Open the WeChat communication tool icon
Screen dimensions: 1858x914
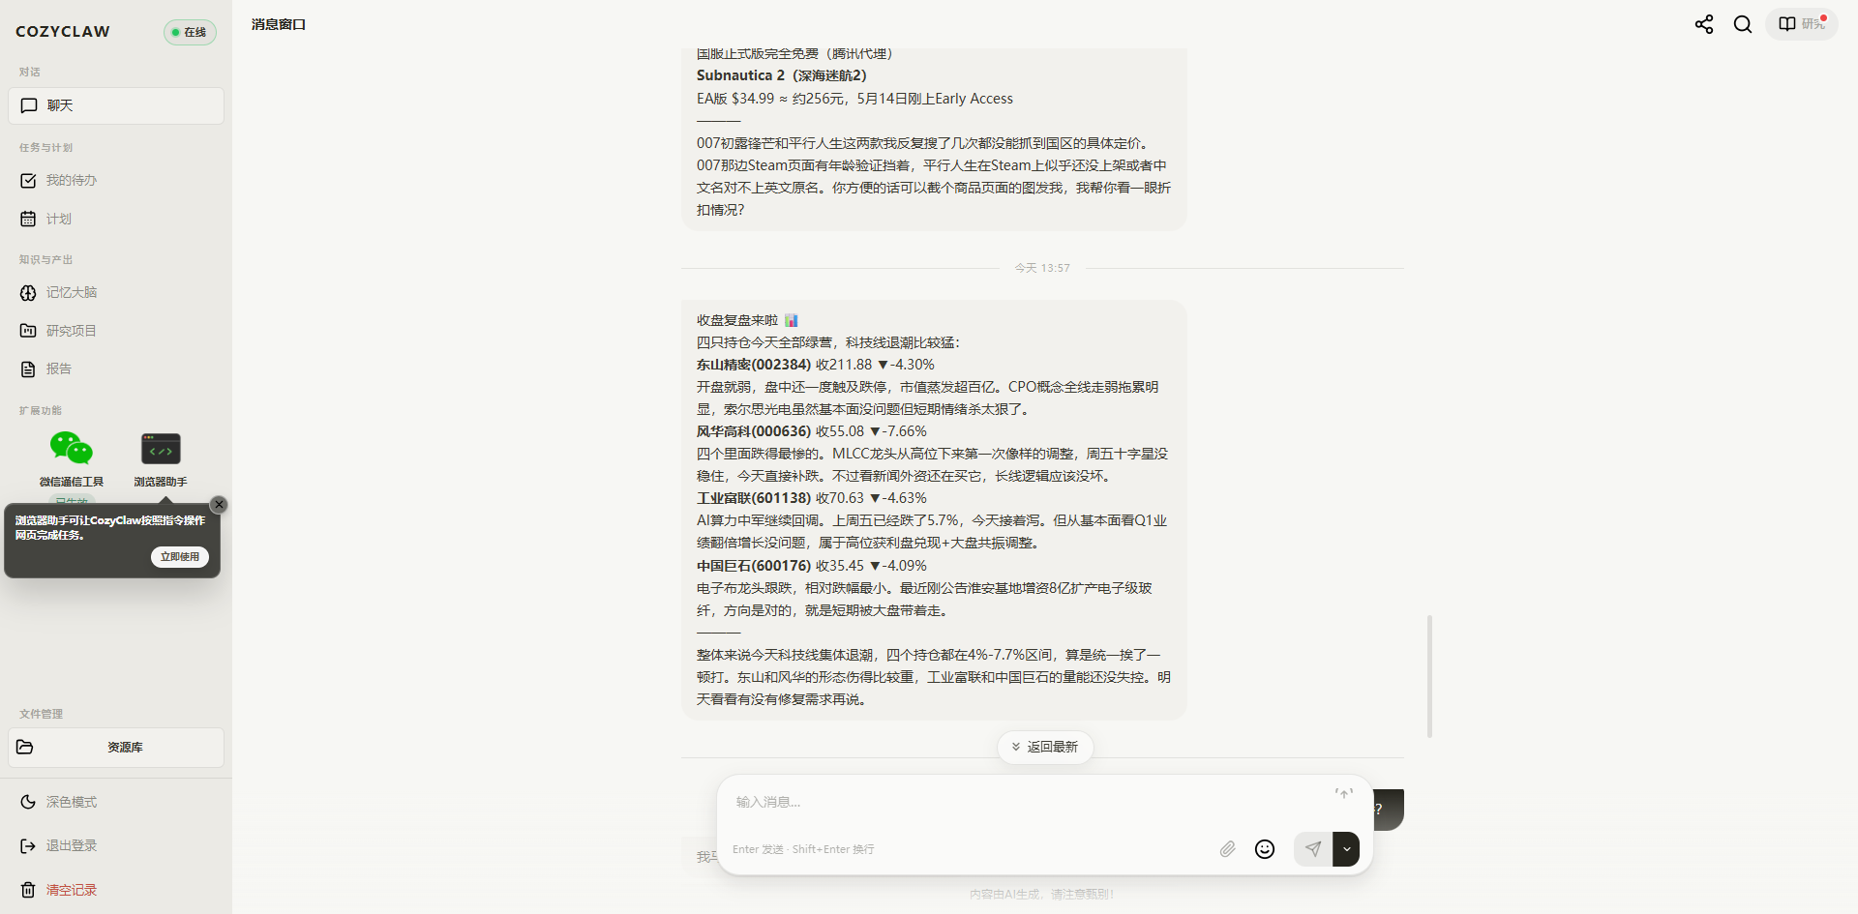[72, 449]
